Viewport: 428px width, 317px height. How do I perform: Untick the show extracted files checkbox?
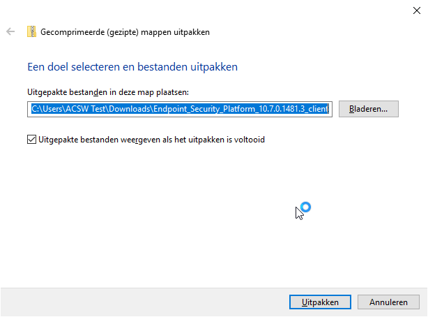coord(31,140)
